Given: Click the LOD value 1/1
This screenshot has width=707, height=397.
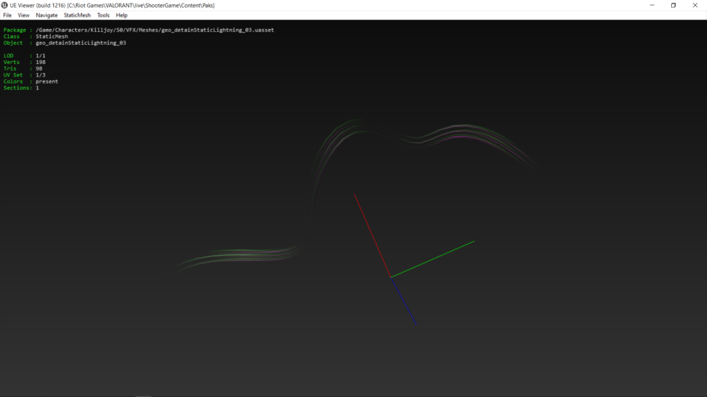Looking at the screenshot, I should click(41, 56).
